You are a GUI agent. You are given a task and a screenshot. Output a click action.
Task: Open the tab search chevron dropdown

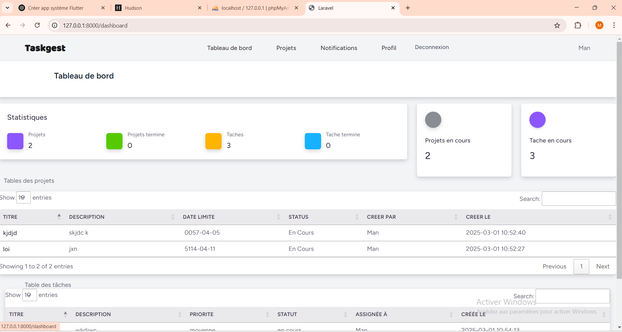7,8
